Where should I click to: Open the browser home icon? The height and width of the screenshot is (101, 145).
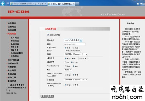click(138, 4)
